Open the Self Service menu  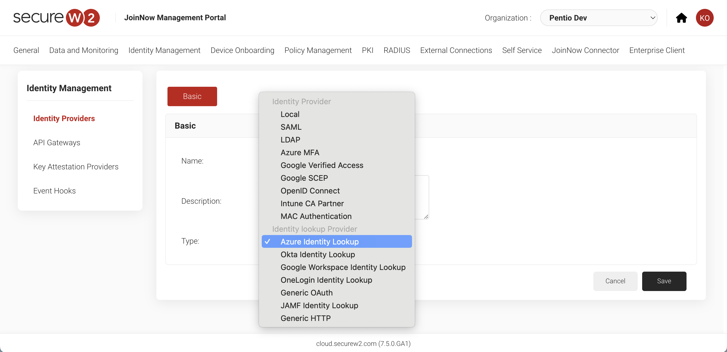click(522, 50)
